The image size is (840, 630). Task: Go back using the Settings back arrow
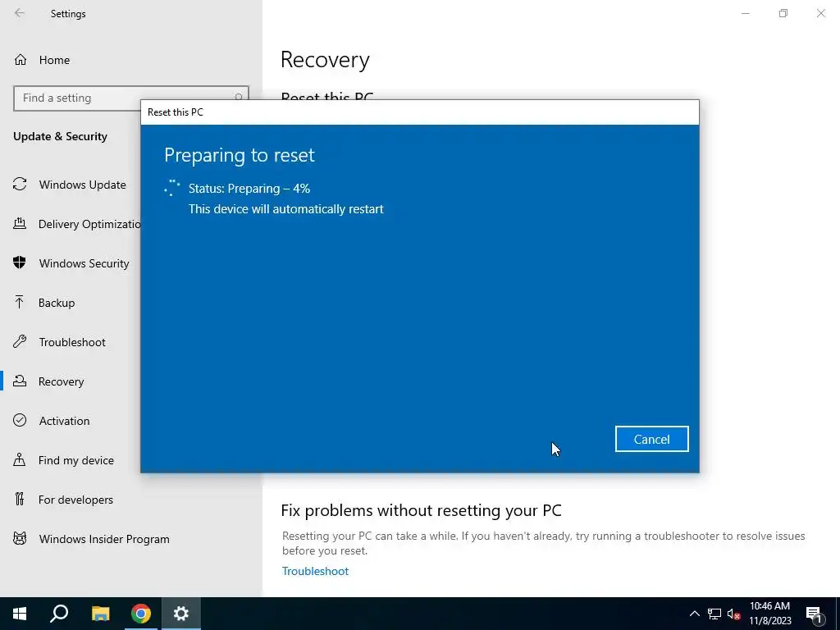click(20, 13)
